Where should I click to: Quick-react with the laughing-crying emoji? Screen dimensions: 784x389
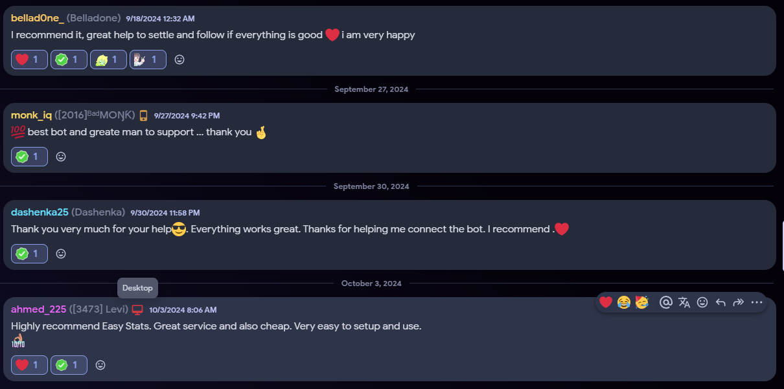click(624, 302)
